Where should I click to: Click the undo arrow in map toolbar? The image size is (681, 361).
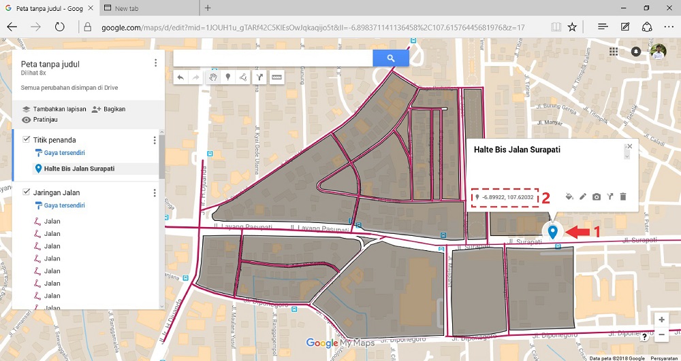click(180, 78)
